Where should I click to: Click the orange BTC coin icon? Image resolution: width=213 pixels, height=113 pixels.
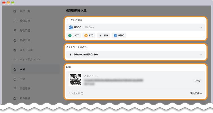pos(86,36)
